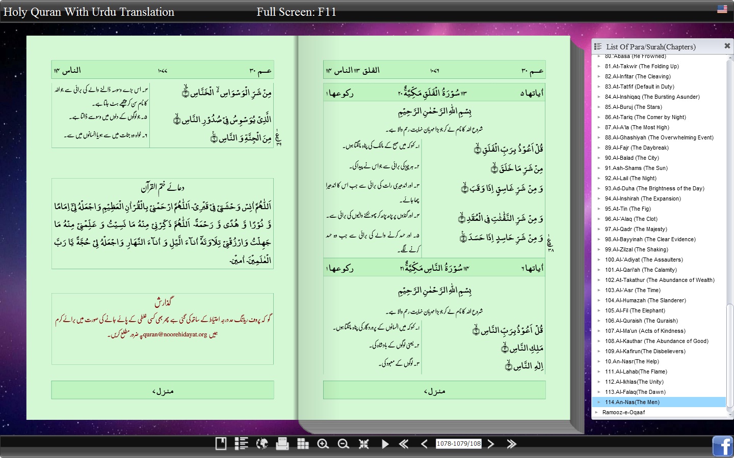734x458 pixels.
Task: Go to the next page arrow
Action: 491,444
